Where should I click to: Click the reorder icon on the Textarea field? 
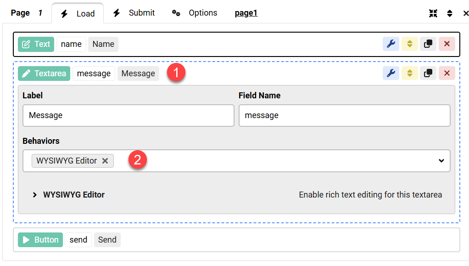click(x=409, y=73)
